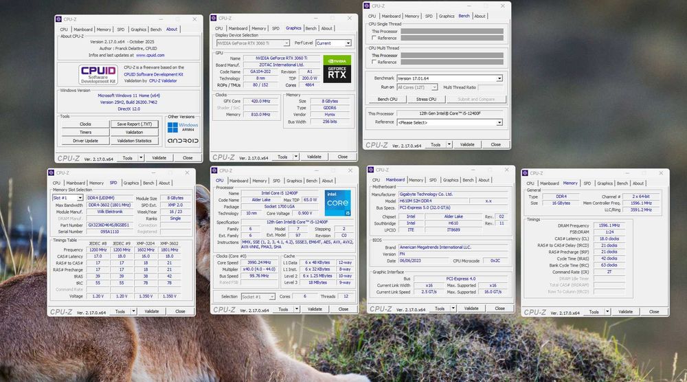Click the CPU-Z title icon in the Memory window
Viewport: 687px width, 382px height.
pos(525,173)
